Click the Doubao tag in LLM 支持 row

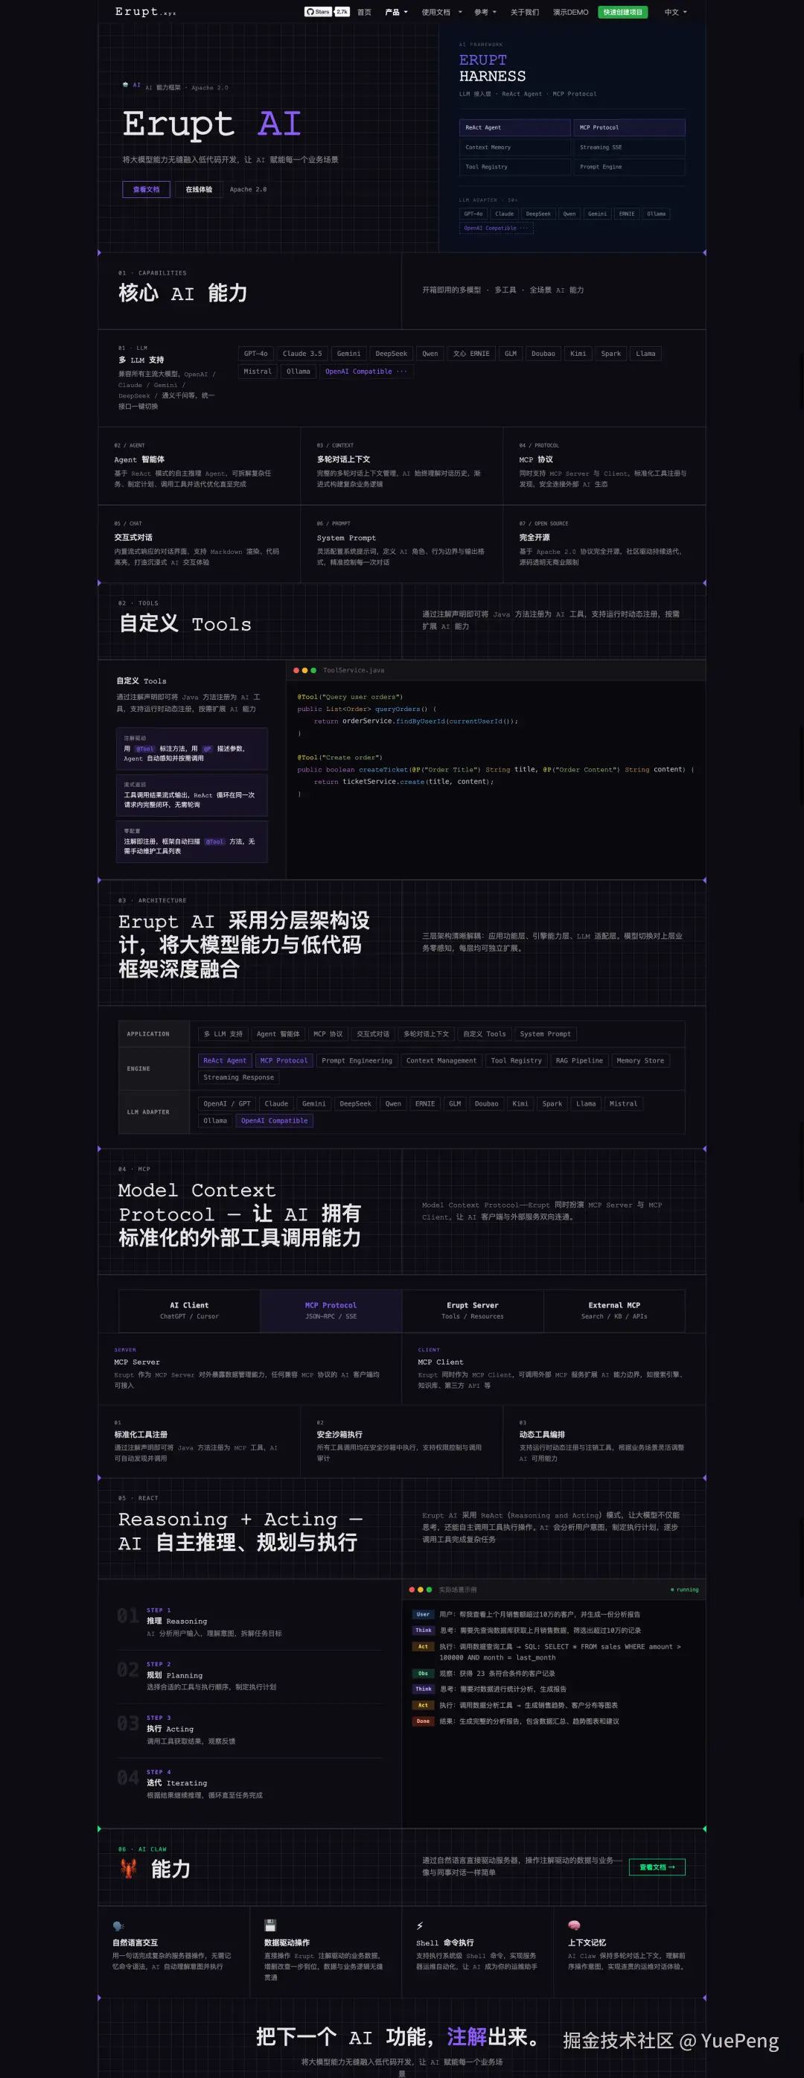543,354
